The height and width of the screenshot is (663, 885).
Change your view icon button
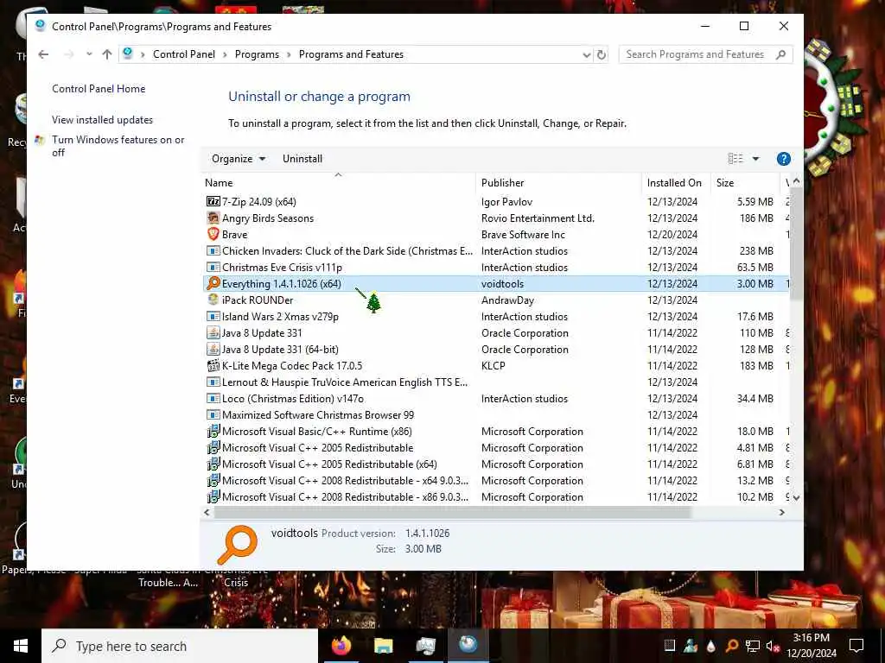[x=735, y=159]
